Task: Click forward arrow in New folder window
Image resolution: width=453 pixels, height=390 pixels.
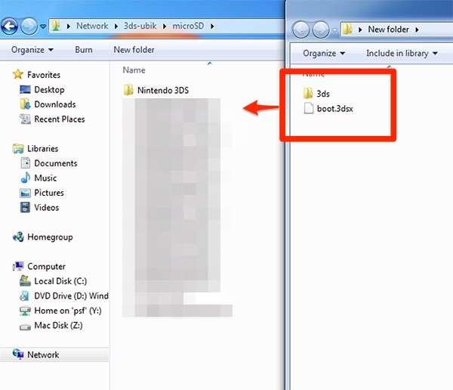Action: 321,29
